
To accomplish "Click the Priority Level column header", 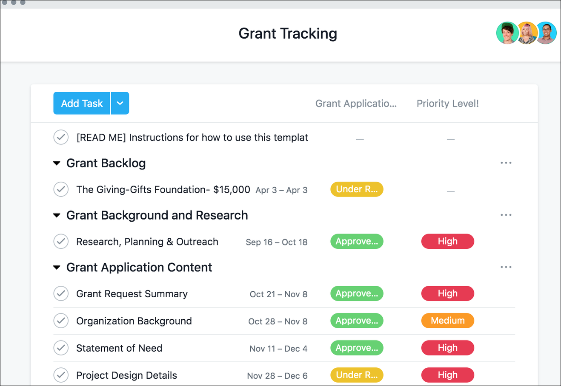I will [x=447, y=103].
